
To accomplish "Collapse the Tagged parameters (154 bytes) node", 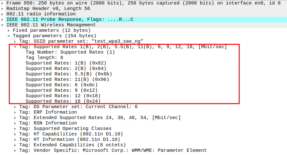I will [x=9, y=36].
